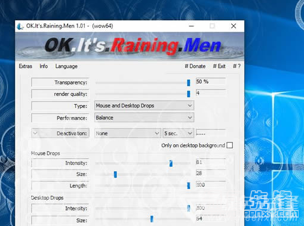Screen dimensions: 304x226
Task: Close the window with the X button
Action: (234, 26)
